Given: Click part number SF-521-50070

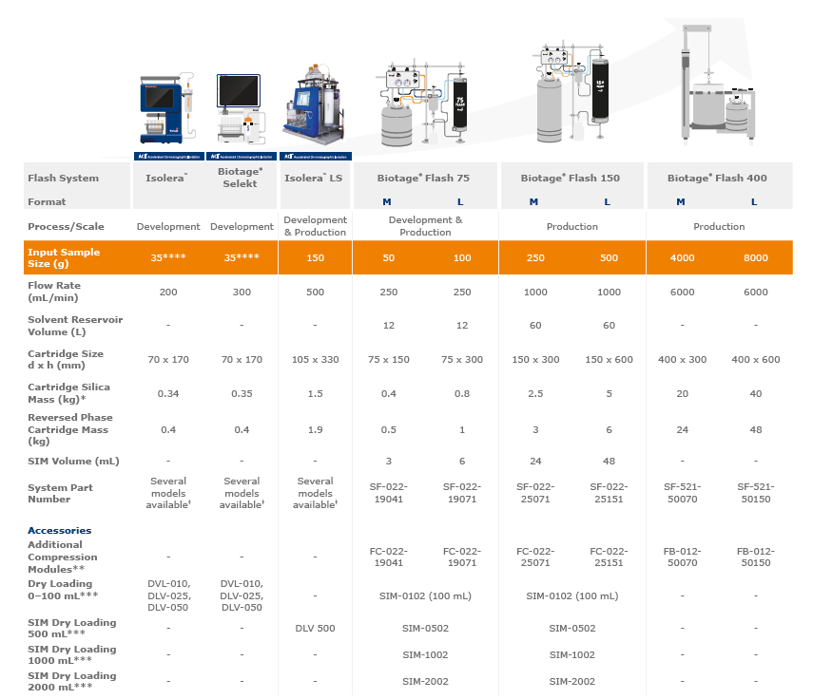Looking at the screenshot, I should tap(682, 494).
